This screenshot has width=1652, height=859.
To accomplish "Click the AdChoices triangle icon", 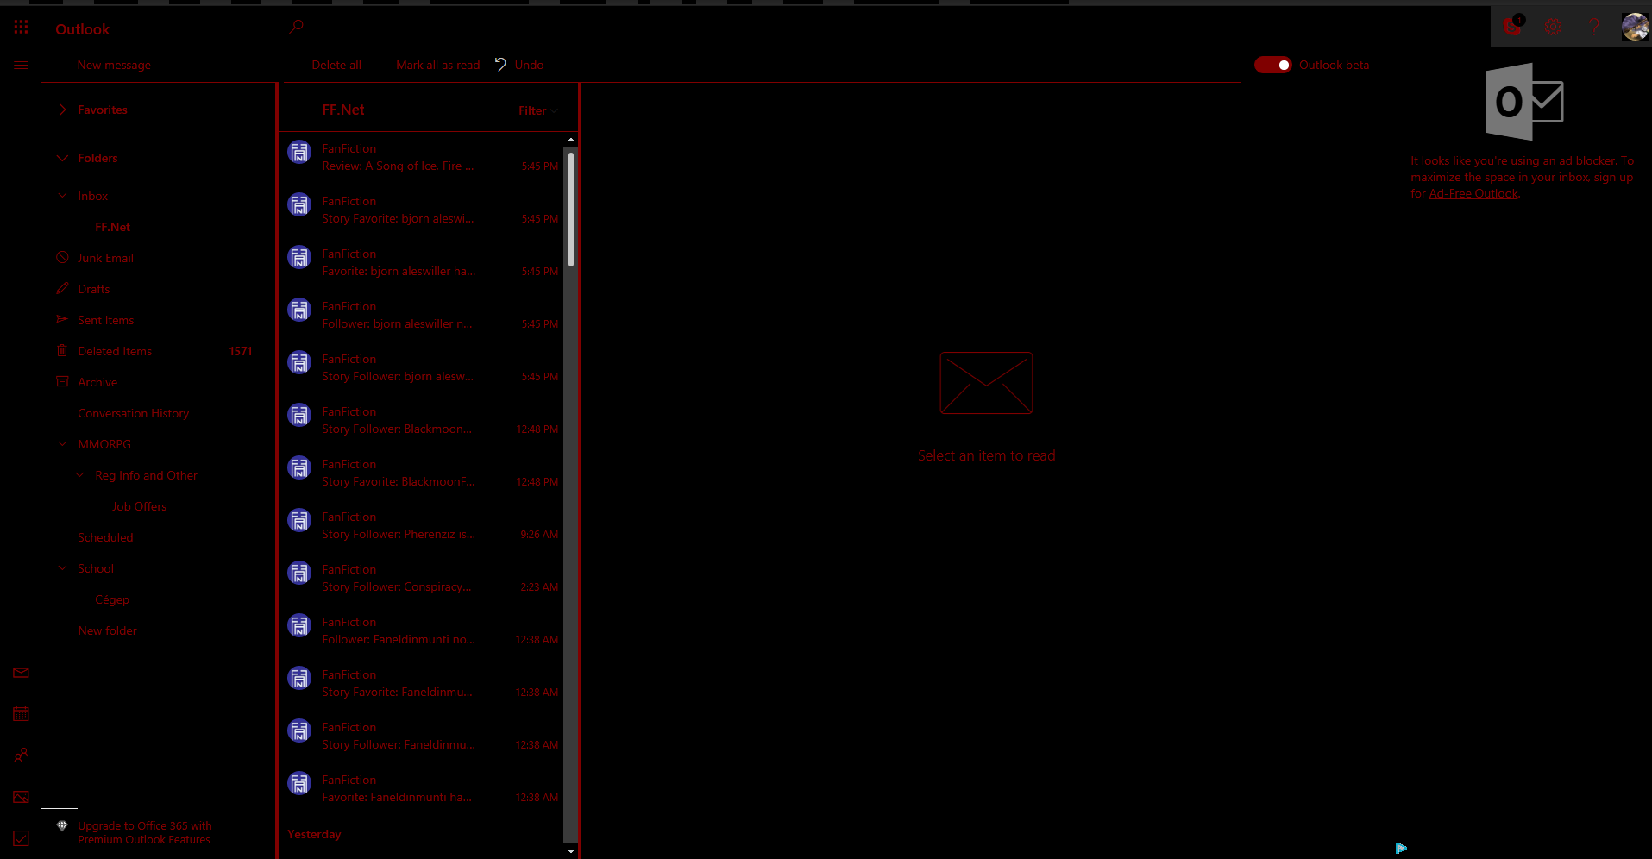I will tap(1401, 849).
